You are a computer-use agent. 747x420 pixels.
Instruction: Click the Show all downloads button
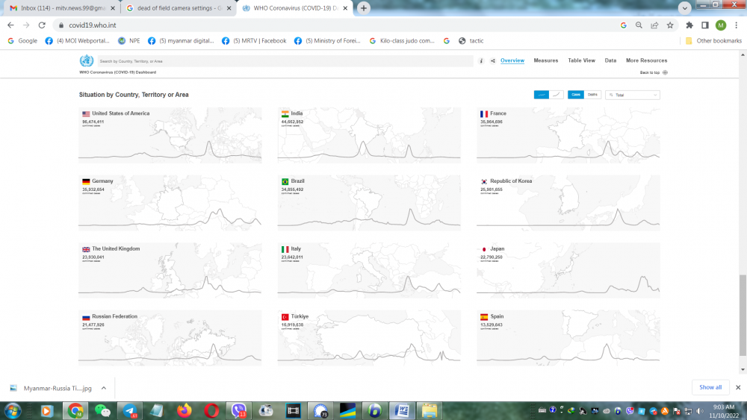710,387
